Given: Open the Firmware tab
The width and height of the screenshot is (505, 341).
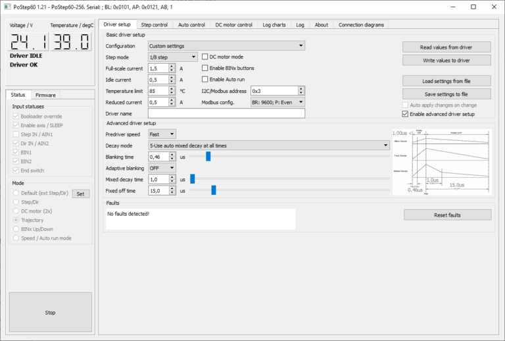Looking at the screenshot, I should tap(45, 95).
